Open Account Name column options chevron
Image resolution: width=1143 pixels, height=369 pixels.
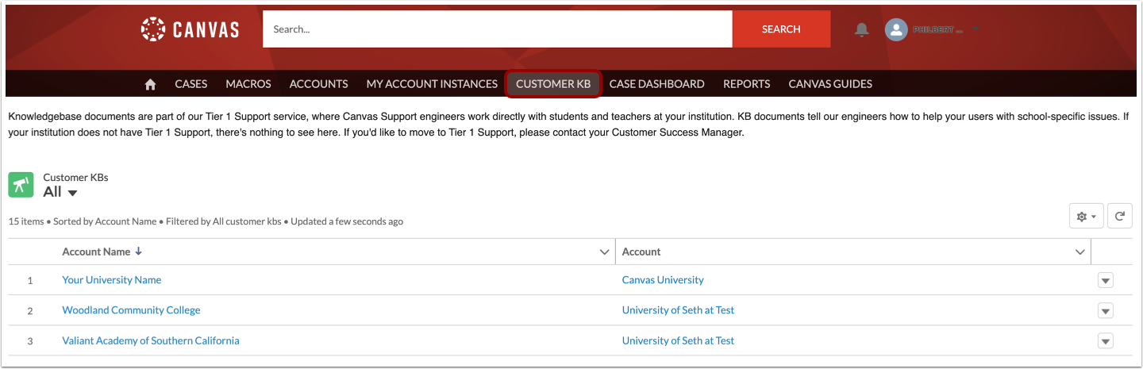tap(604, 252)
